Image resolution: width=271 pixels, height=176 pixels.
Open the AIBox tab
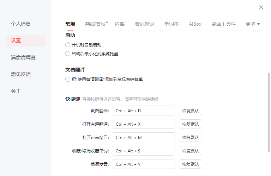click(x=195, y=24)
